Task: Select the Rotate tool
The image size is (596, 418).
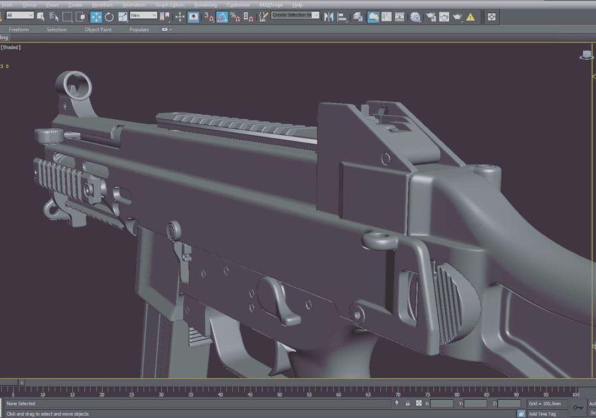Action: [x=109, y=17]
